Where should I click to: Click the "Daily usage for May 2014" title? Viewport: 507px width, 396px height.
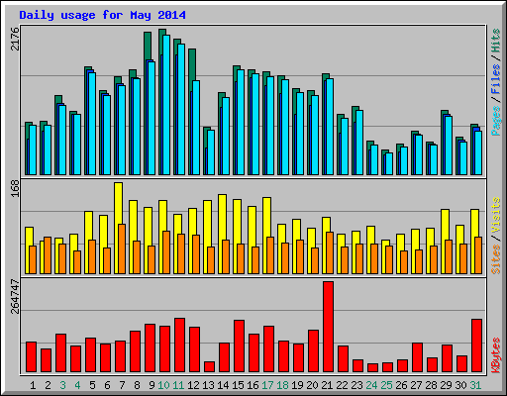pyautogui.click(x=102, y=15)
